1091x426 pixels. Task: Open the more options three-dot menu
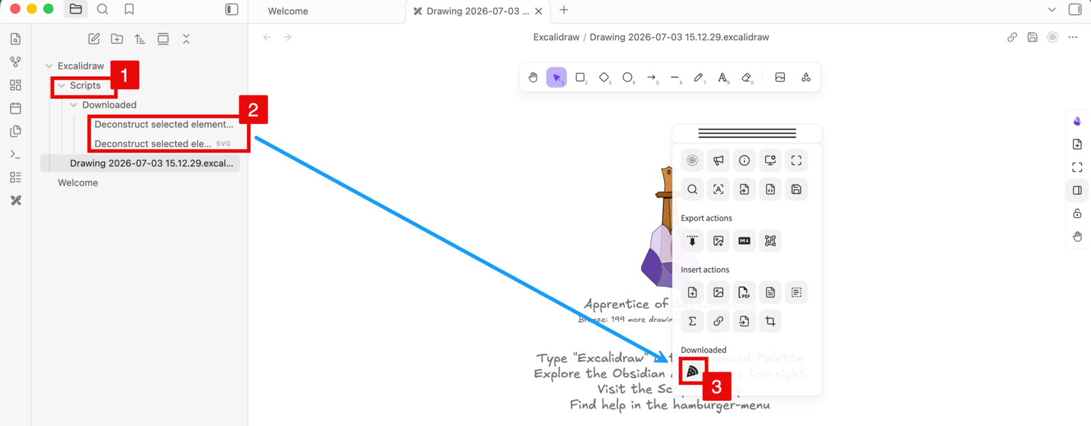click(1073, 37)
